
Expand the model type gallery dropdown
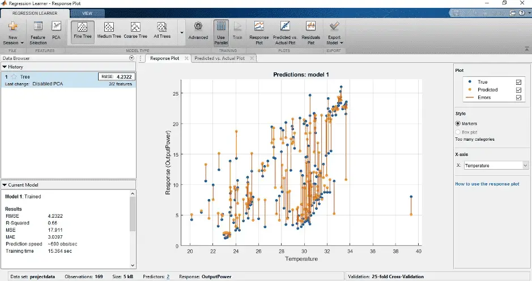click(x=181, y=33)
